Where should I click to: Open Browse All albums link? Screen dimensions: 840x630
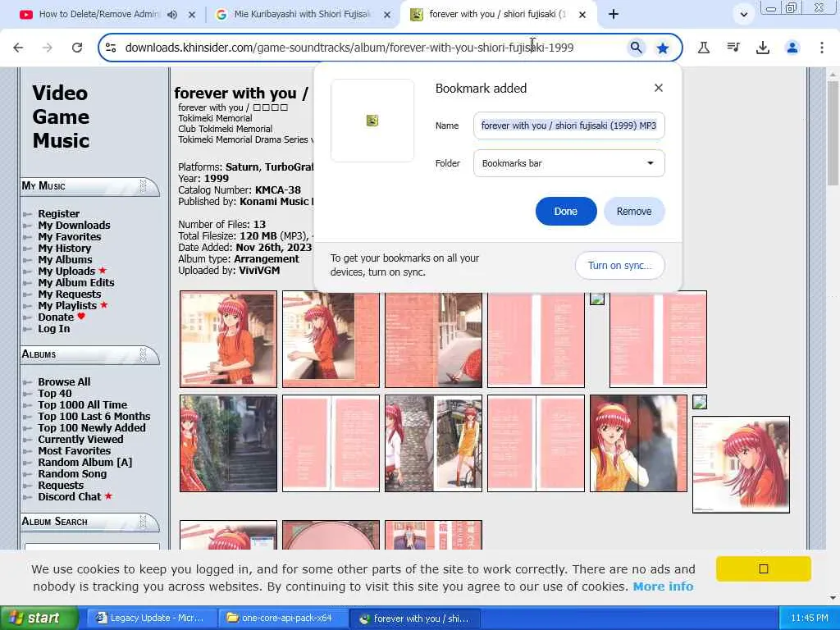pos(64,382)
